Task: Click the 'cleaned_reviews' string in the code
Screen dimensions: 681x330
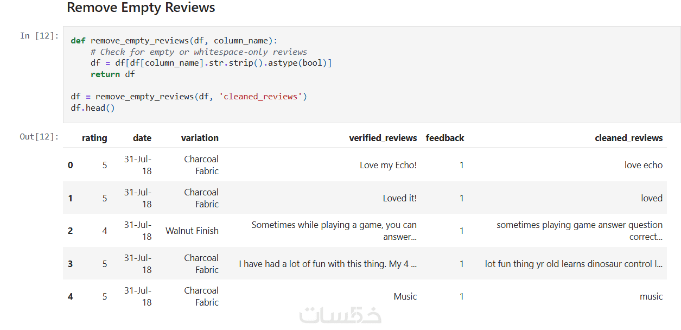Action: point(260,97)
